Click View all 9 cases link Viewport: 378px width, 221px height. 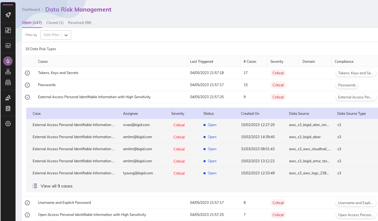click(x=56, y=186)
